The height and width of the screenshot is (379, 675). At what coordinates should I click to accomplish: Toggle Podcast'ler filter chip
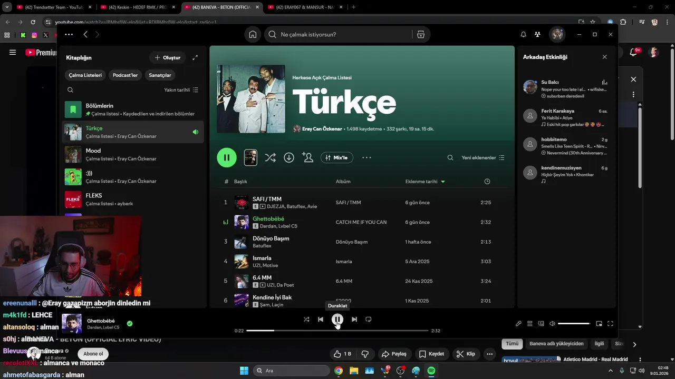click(125, 75)
